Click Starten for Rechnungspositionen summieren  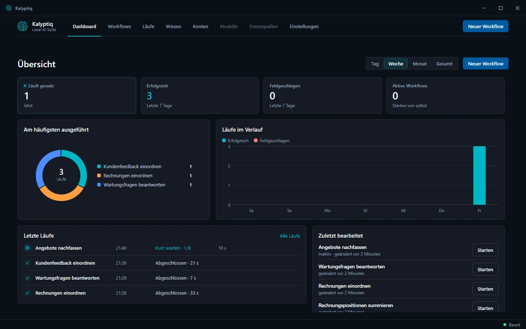click(x=485, y=307)
